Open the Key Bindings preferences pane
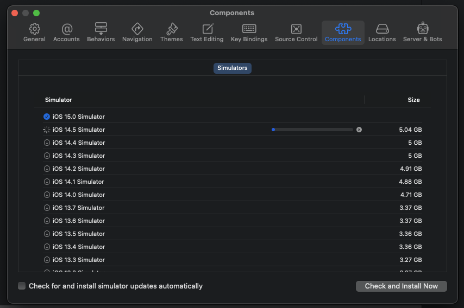The image size is (464, 308). [249, 33]
